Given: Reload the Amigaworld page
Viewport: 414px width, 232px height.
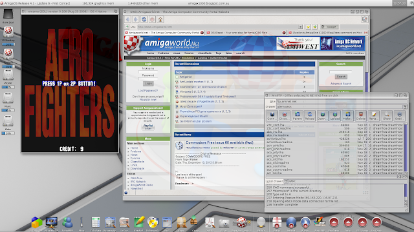Looking at the screenshot, I should tap(144, 19).
